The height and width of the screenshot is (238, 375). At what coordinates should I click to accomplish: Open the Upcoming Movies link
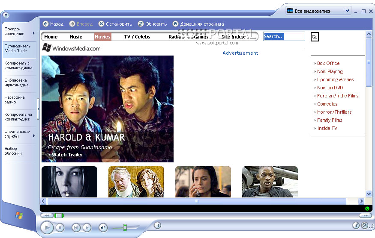click(x=335, y=79)
